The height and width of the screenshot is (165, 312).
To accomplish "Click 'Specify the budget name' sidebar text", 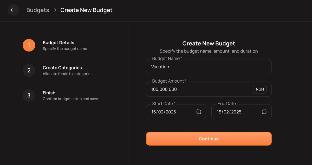I will [65, 49].
